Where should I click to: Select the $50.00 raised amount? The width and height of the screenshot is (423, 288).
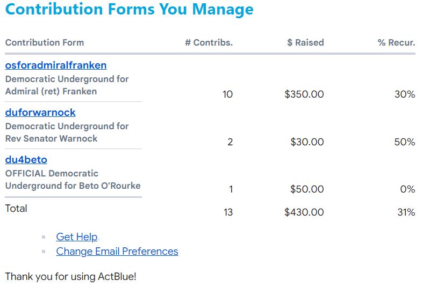tap(307, 189)
